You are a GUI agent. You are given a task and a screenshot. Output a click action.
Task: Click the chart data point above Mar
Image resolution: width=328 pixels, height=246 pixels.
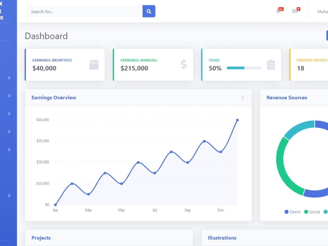(x=89, y=194)
